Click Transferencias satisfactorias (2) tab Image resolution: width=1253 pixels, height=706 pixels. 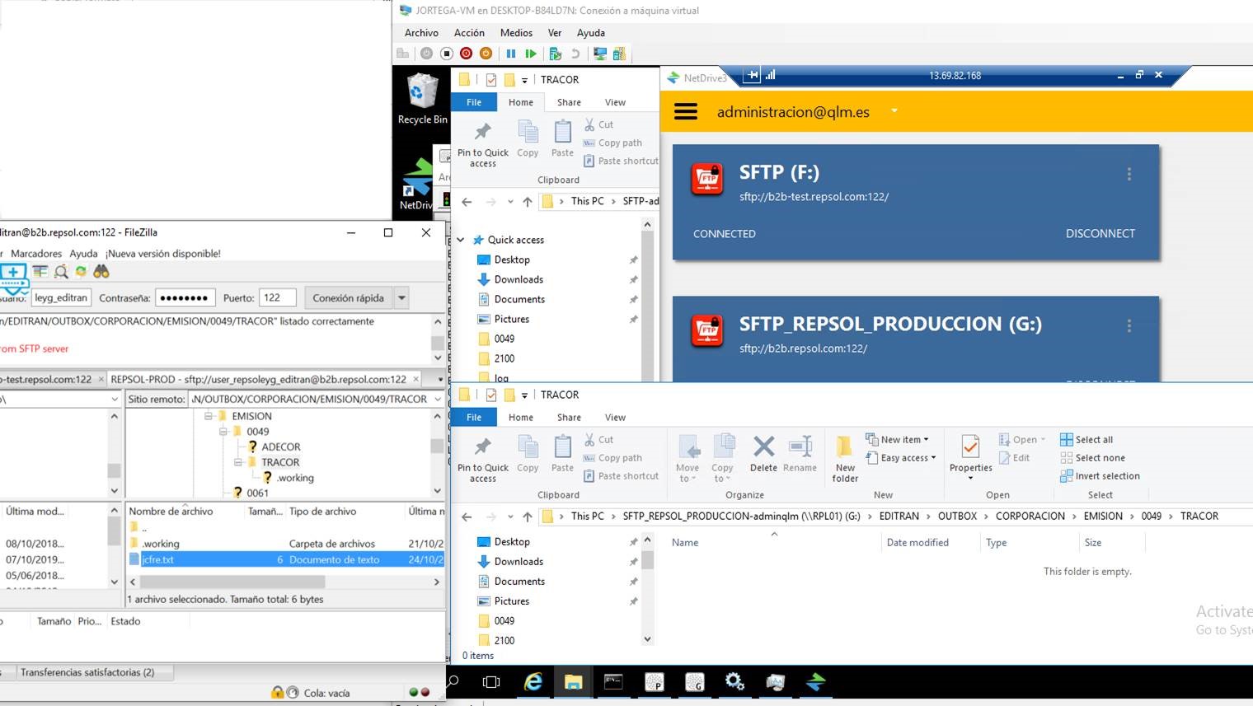87,672
